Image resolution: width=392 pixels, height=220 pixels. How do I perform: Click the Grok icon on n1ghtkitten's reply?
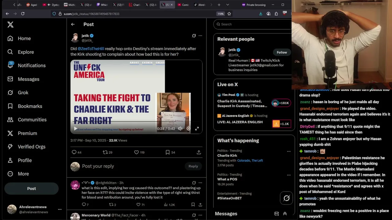[194, 183]
